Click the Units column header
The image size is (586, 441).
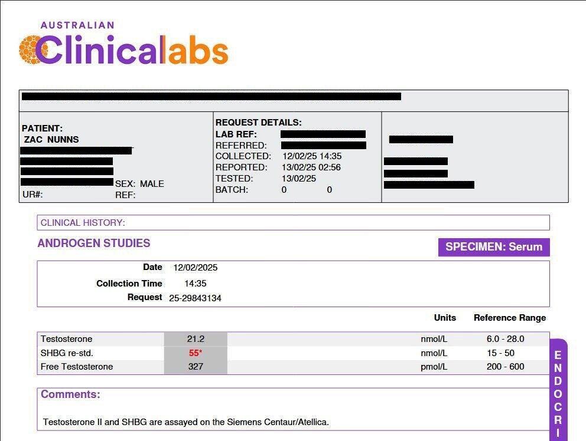point(445,318)
